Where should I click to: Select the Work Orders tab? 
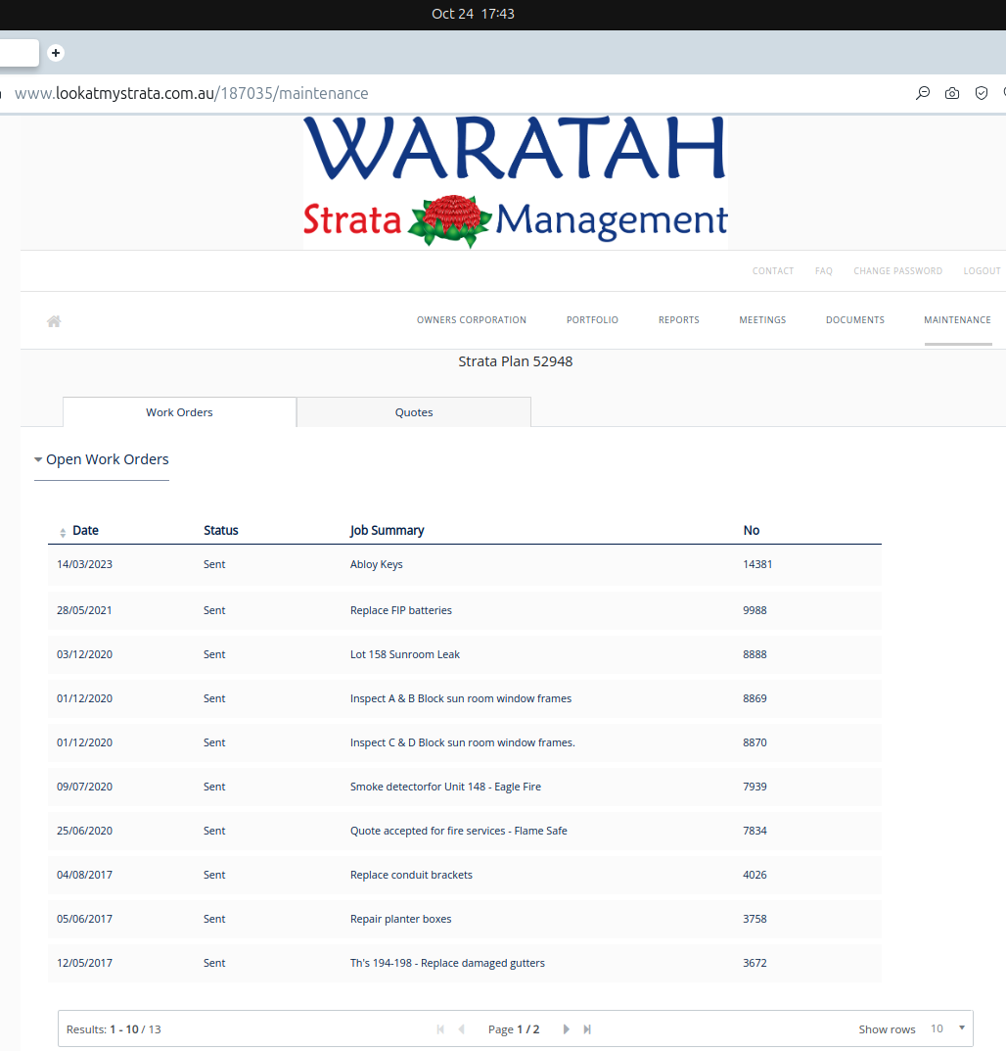click(179, 412)
